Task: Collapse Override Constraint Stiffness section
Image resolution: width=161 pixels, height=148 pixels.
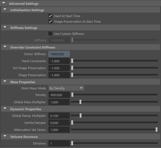Action: tap(5, 47)
